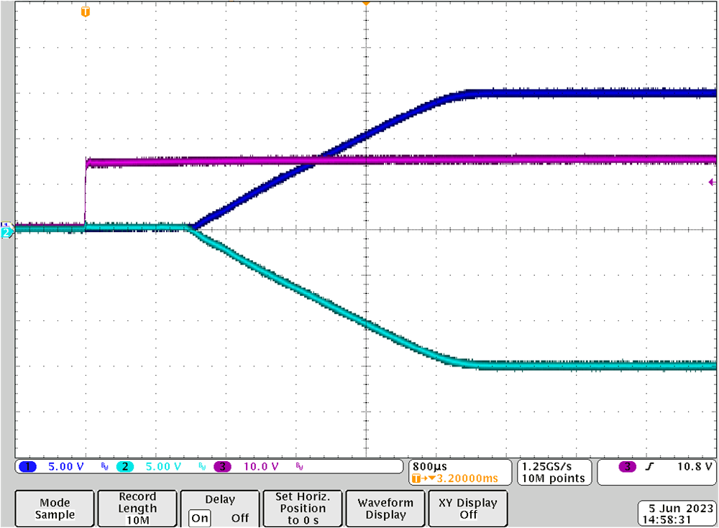Toggle the XY Display Off button
This screenshot has width=719, height=528.
point(468,509)
